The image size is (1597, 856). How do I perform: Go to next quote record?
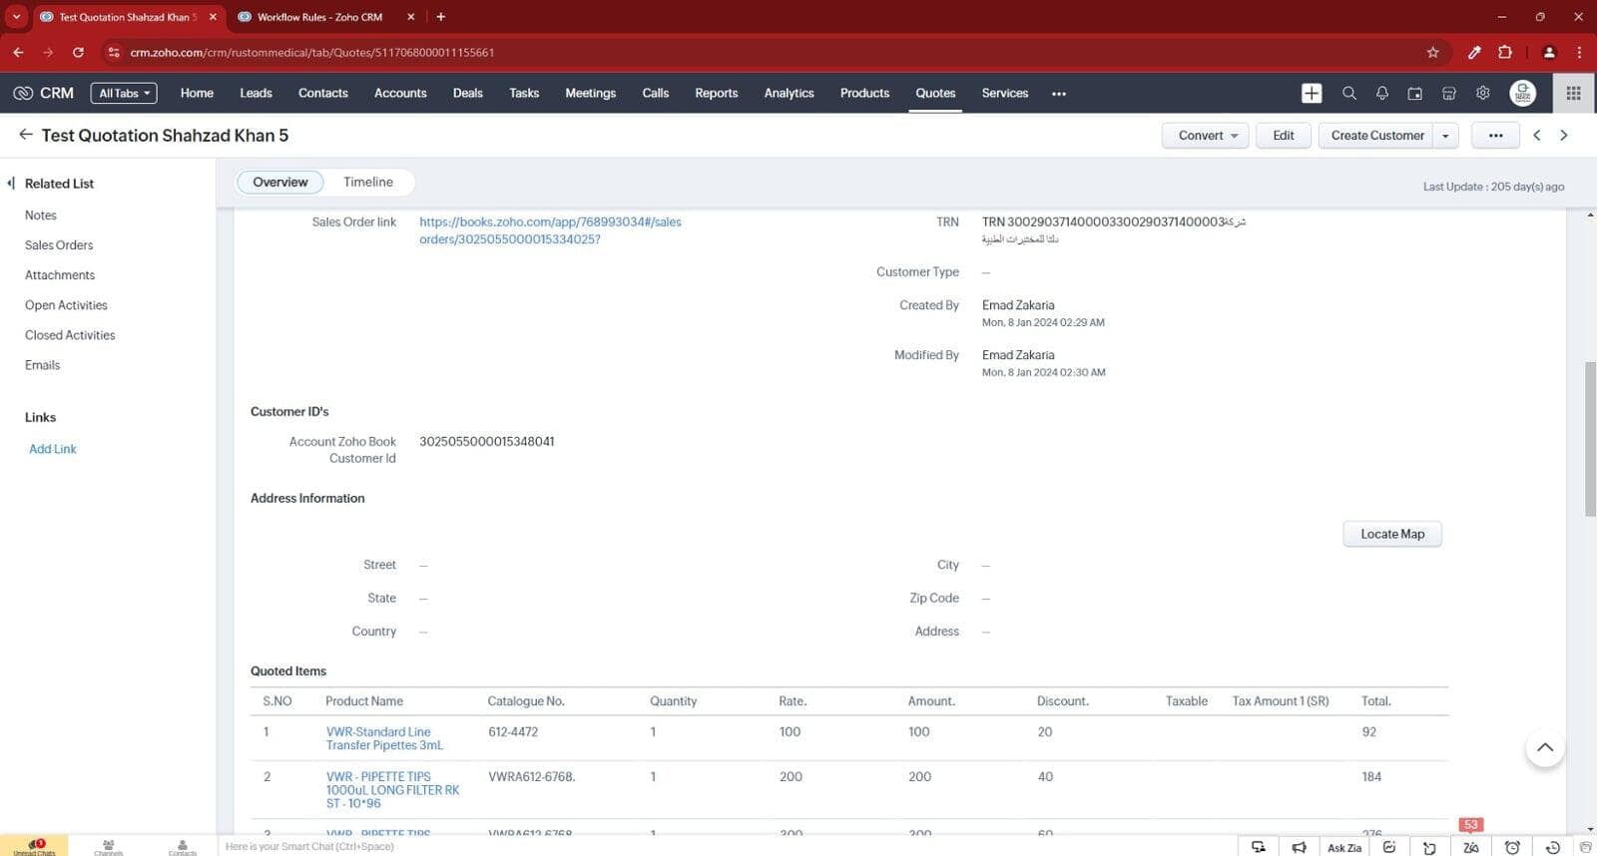1564,135
